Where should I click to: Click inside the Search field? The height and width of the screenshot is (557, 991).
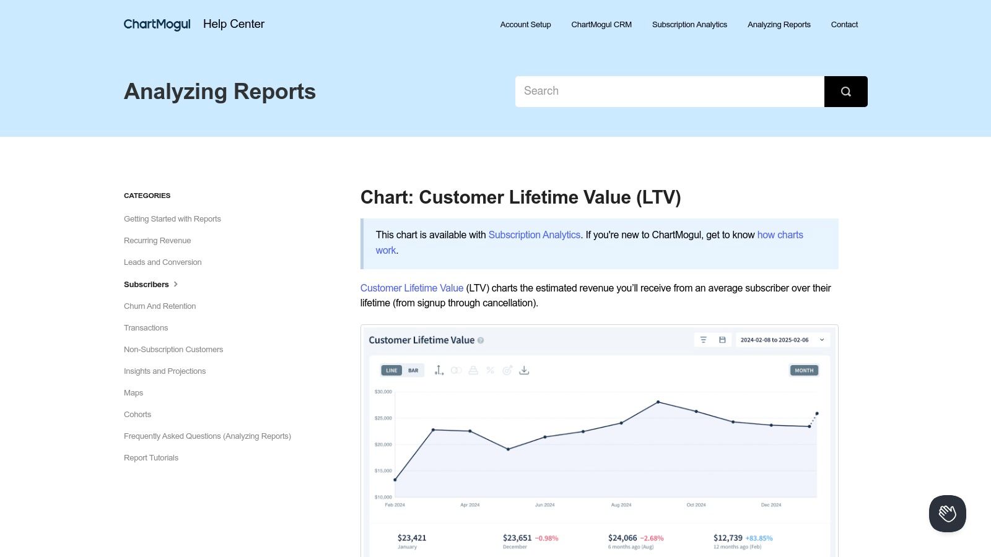pos(669,91)
